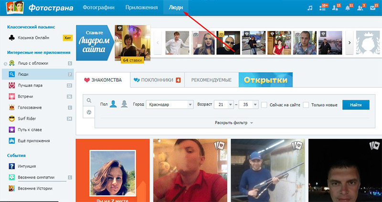
Task: Open Surf Rider smiley icon
Action: click(x=11, y=118)
